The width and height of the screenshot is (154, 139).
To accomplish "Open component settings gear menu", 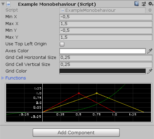I will click(151, 4).
